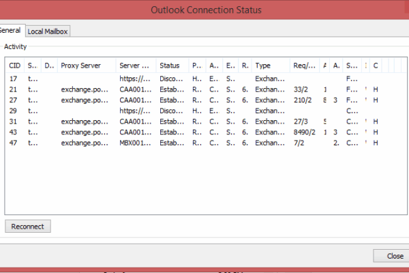
Task: Click the exchange.po... proxy in row 47
Action: coord(85,143)
